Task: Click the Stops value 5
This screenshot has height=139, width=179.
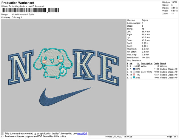Action: pyautogui.click(x=143, y=26)
